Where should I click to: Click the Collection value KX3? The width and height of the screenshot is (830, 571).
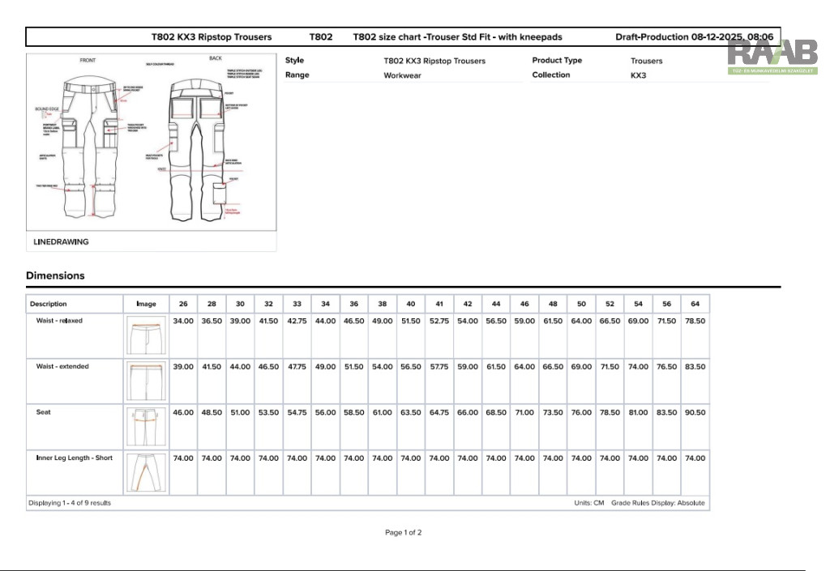tap(638, 75)
